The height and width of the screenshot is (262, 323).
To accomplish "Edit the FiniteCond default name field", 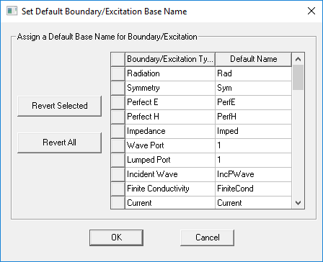I will coord(253,189).
